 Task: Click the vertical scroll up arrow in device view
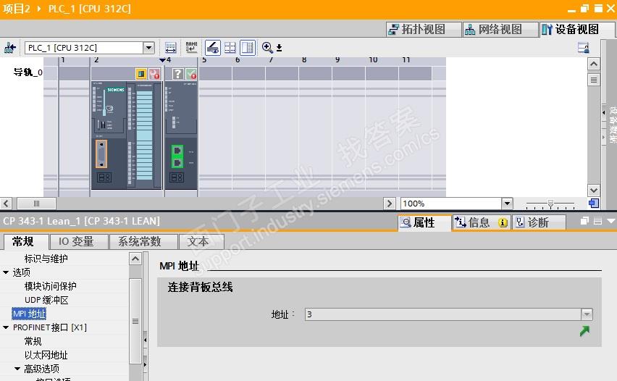593,64
